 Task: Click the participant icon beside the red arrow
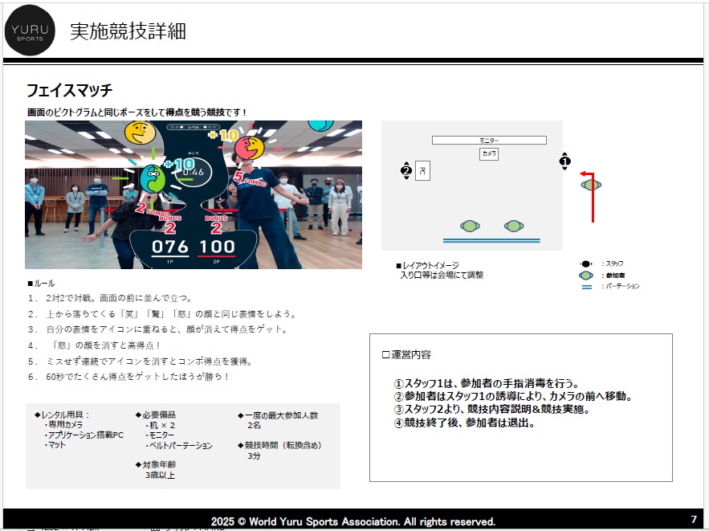(x=592, y=185)
